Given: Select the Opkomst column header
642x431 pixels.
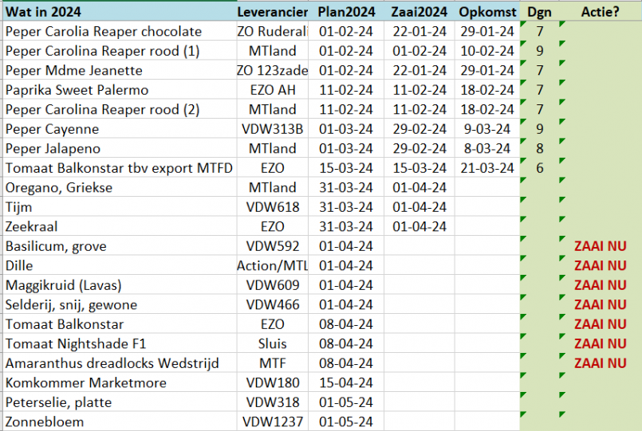Looking at the screenshot, I should click(x=487, y=12).
